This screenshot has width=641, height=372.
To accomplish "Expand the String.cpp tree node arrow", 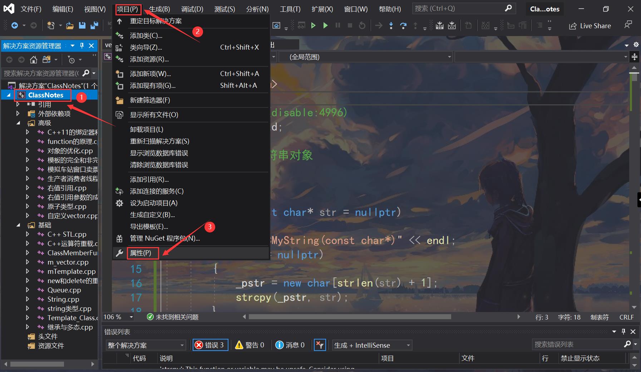I will 28,299.
